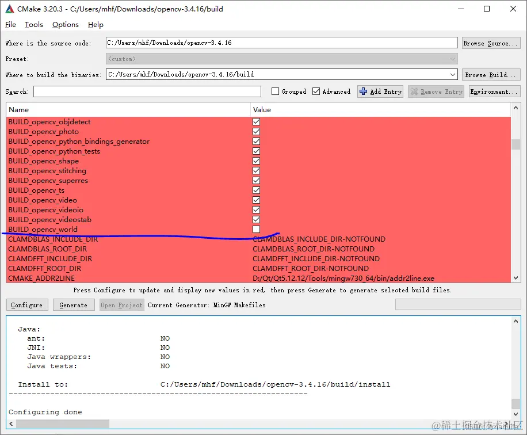Screen dimensions: 527x435
Task: Click the CLAMDBLAS_ROOT_DIR-NOTFOUND value
Action: click(314, 249)
